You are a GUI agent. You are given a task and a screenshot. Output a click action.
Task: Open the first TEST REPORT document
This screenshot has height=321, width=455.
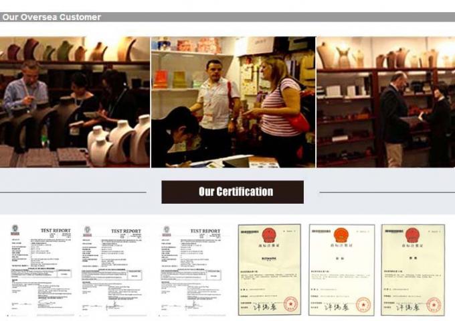pos(41,269)
